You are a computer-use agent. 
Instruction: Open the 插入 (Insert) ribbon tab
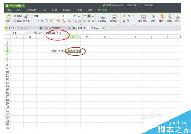(x=19, y=10)
